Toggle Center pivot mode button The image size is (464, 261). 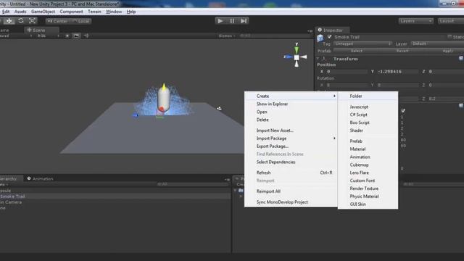click(58, 21)
